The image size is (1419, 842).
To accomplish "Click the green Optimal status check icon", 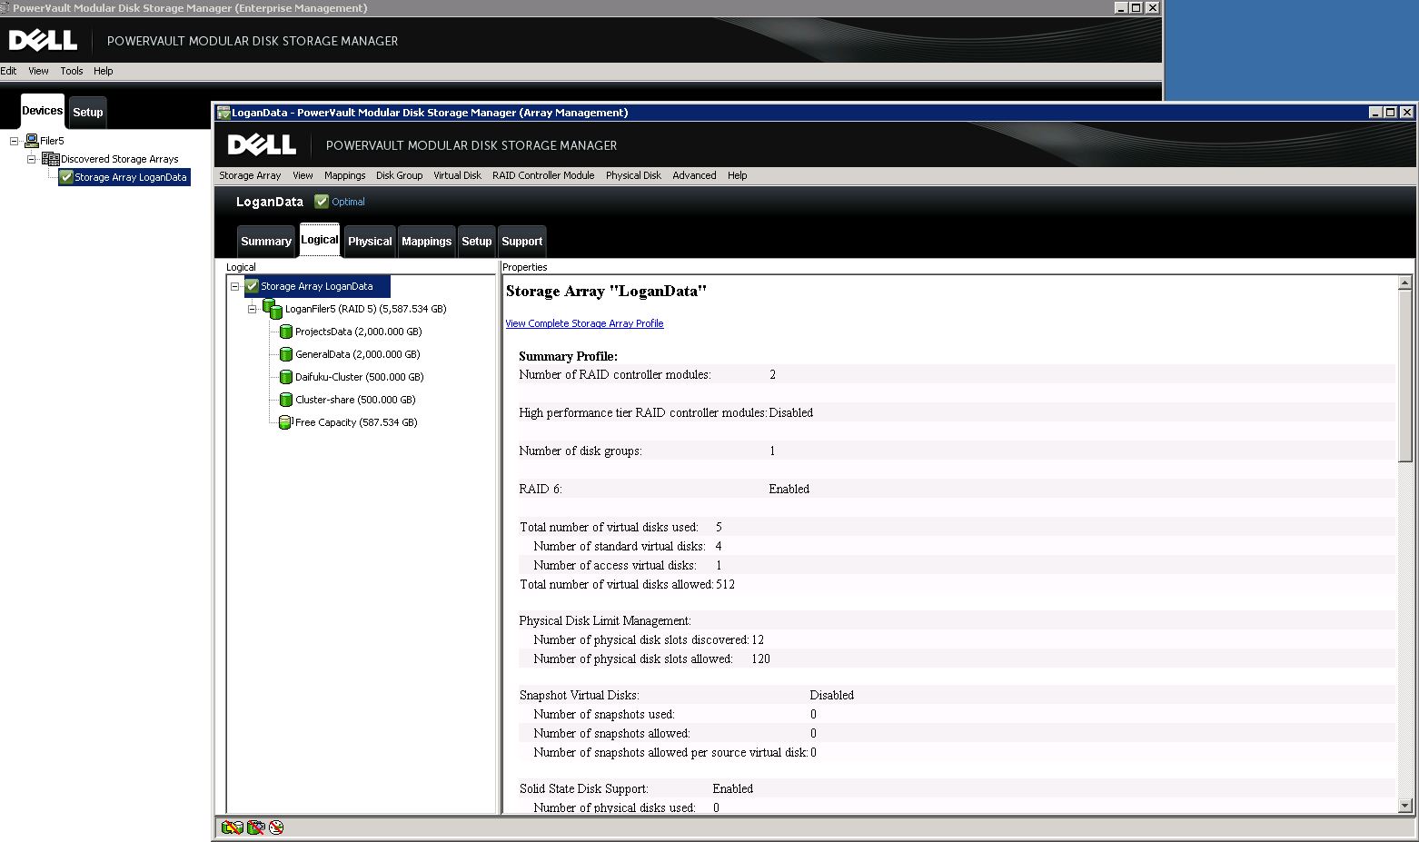I will click(x=322, y=202).
